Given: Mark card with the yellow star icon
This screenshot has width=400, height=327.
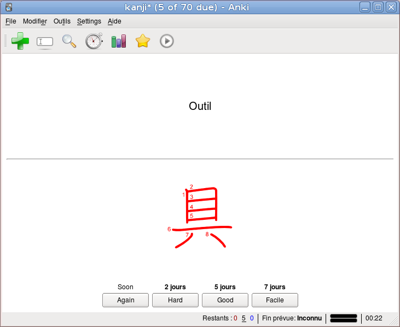Looking at the screenshot, I should tap(143, 41).
